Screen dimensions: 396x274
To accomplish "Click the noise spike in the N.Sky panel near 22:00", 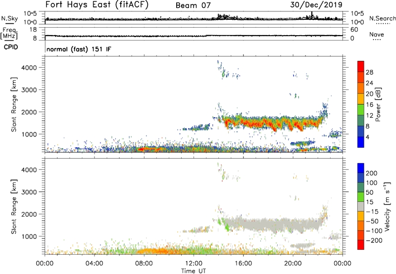I will 312,15.
